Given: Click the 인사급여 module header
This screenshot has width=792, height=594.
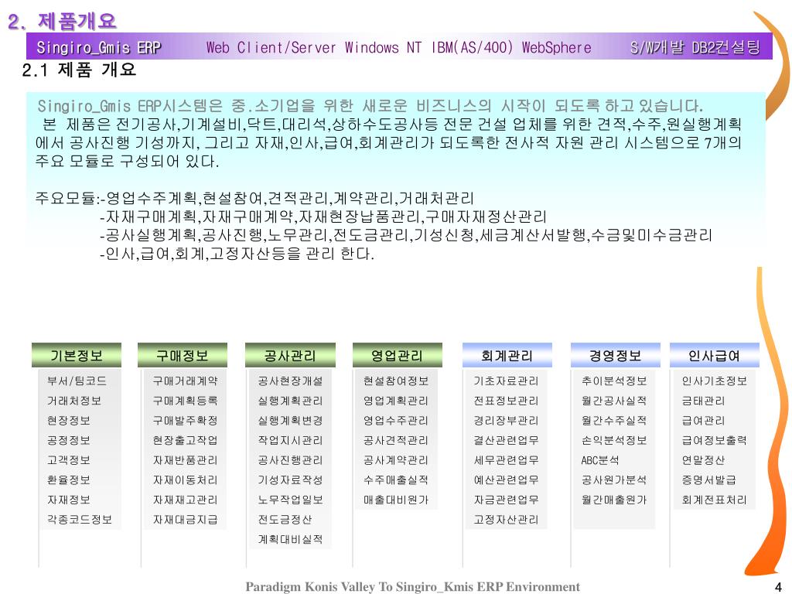Looking at the screenshot, I should click(x=714, y=355).
